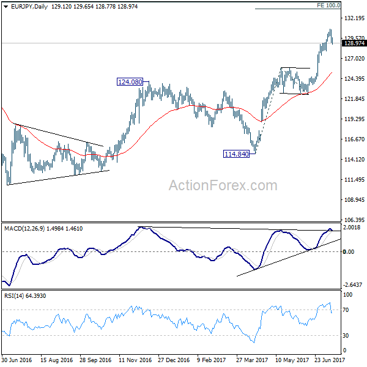
Task: Click the current price tag 128.974
Action: point(354,43)
